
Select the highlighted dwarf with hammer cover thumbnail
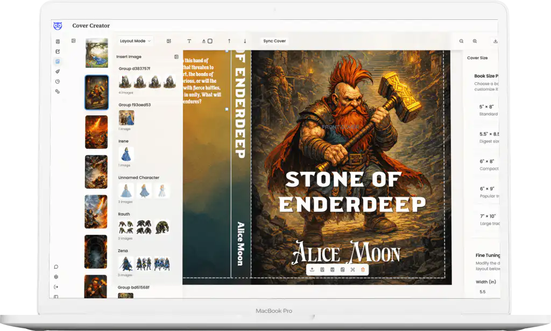pos(97,92)
